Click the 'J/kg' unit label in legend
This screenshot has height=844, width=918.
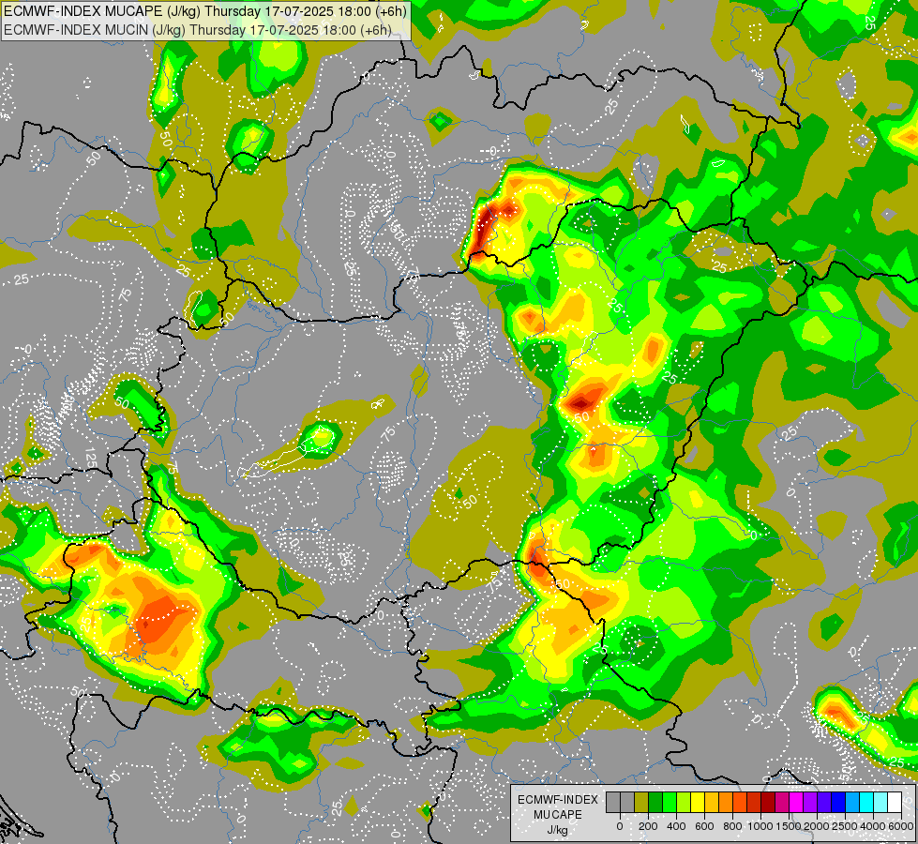pyautogui.click(x=558, y=831)
